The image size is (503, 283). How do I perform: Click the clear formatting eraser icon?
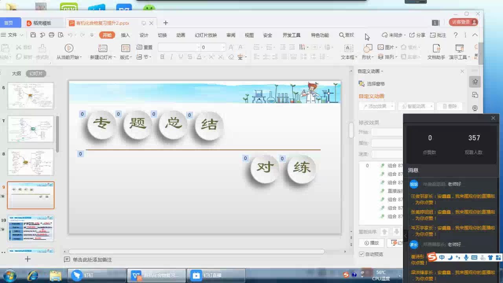(x=231, y=57)
